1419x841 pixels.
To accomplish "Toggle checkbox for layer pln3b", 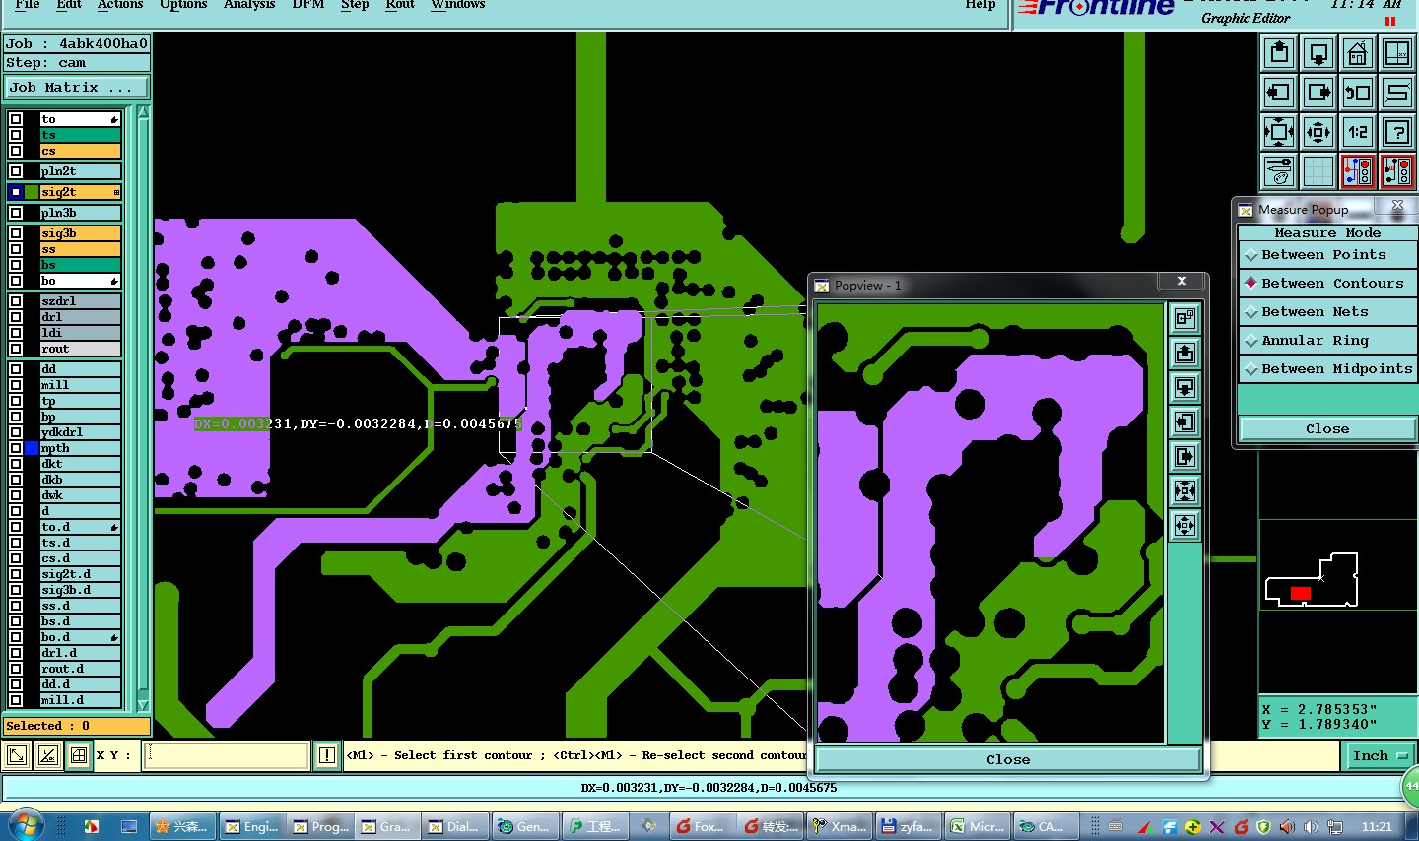I will pyautogui.click(x=16, y=213).
